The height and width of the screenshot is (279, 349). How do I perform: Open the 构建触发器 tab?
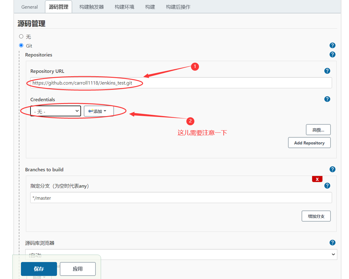pyautogui.click(x=91, y=7)
